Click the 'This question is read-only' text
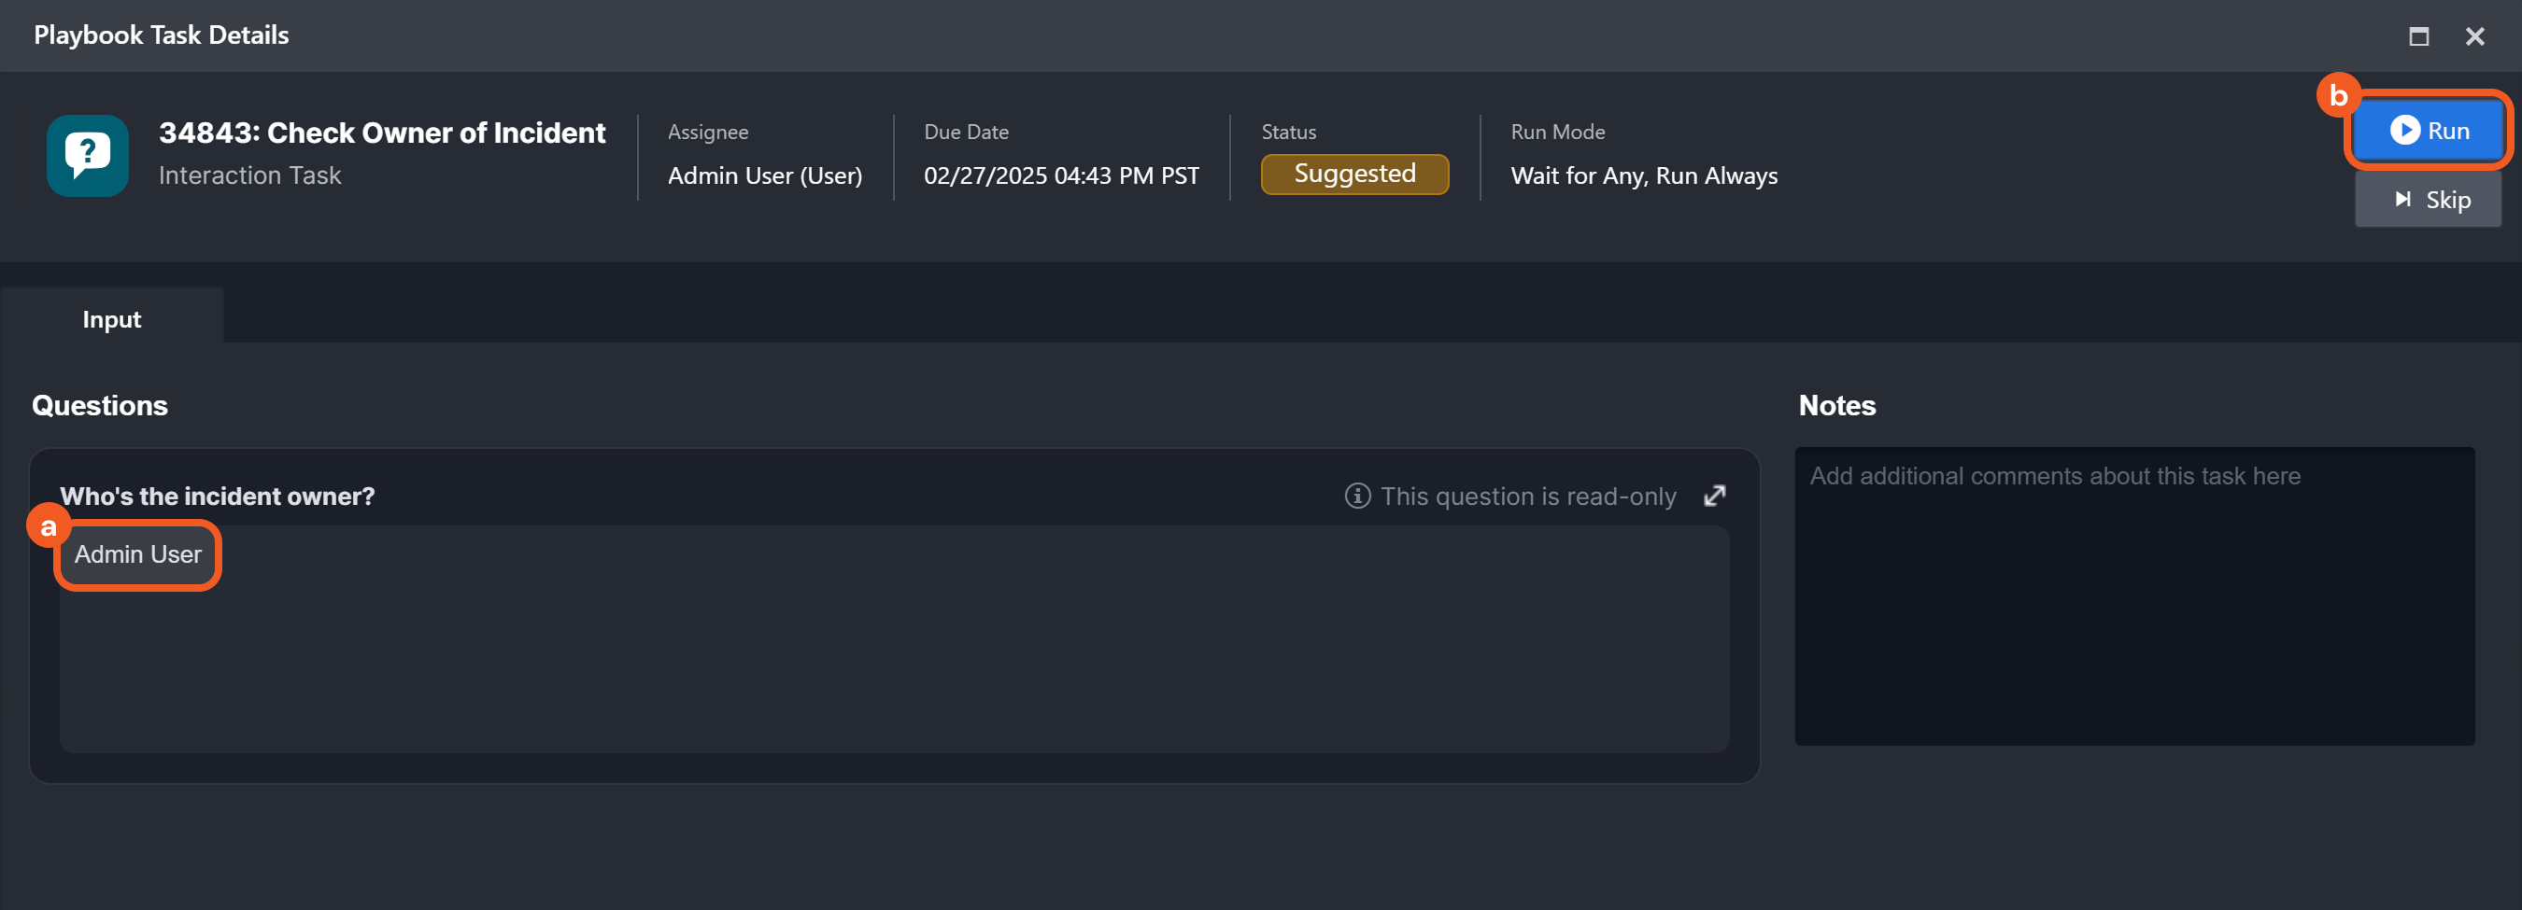2522x910 pixels. tap(1527, 497)
